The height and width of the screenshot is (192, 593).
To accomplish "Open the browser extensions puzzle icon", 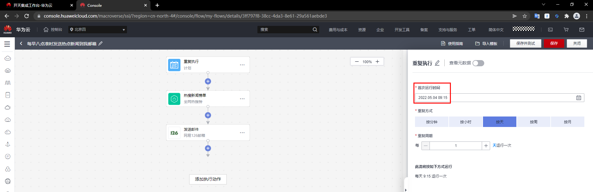I will (566, 16).
